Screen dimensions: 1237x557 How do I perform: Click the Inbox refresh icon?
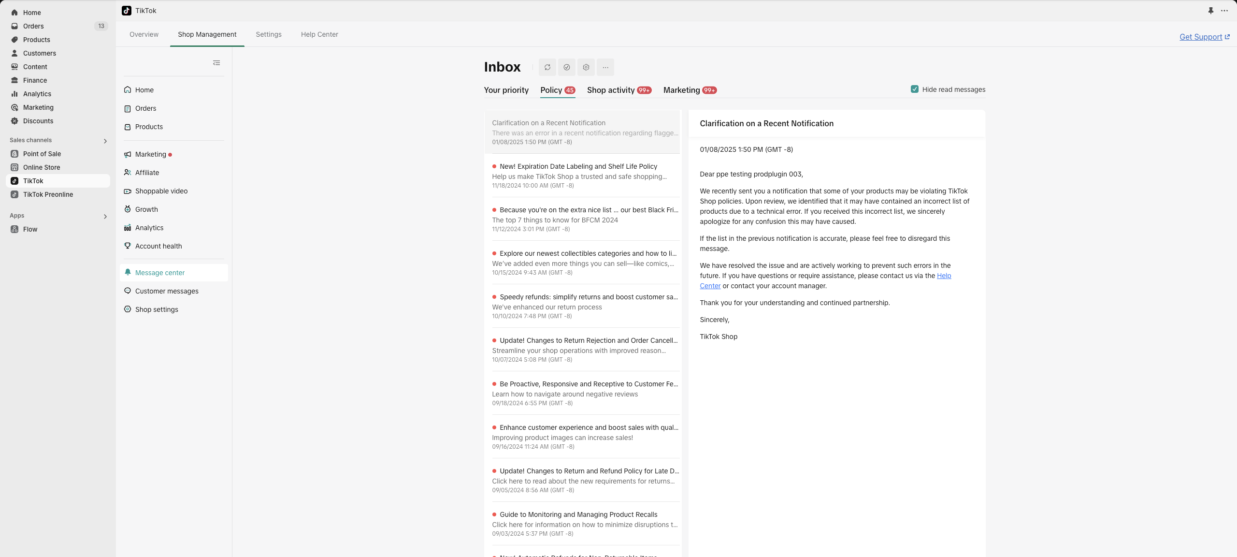click(x=547, y=67)
